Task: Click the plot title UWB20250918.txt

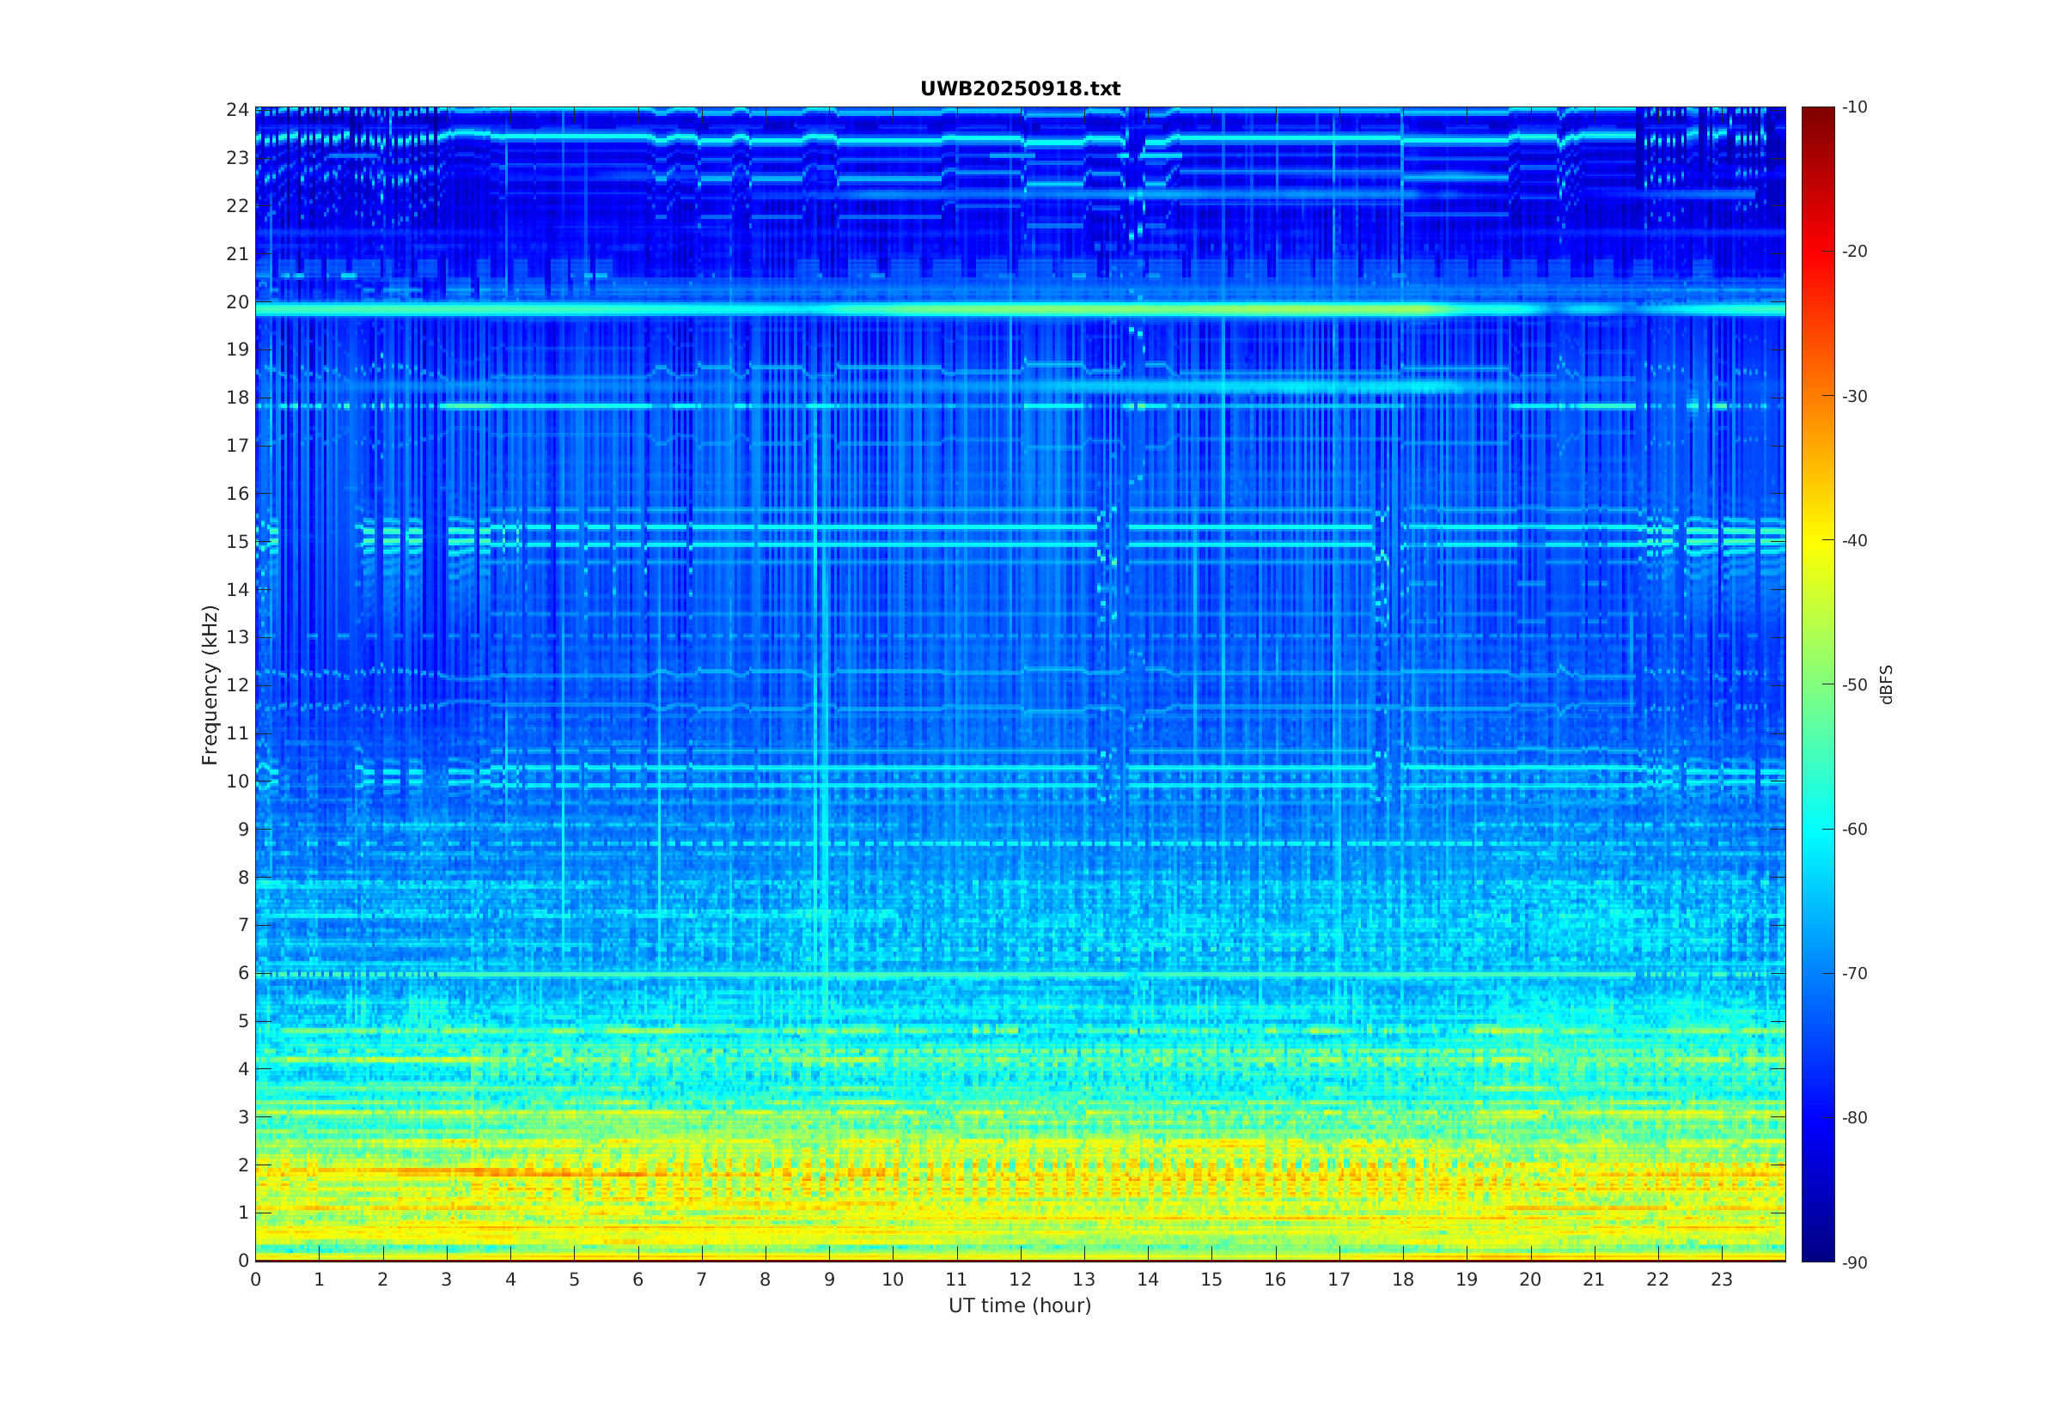Action: 1020,88
